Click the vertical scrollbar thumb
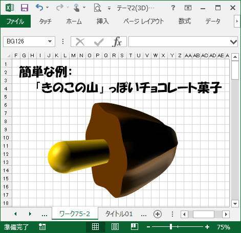The image size is (241, 233). point(235,70)
